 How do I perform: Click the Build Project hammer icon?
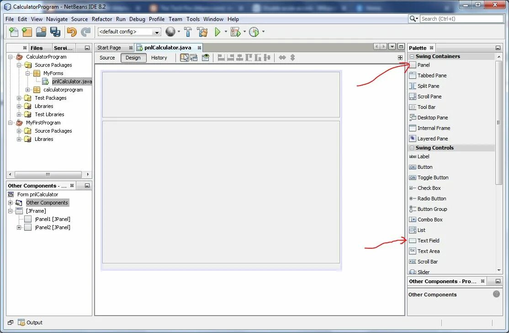tap(188, 32)
